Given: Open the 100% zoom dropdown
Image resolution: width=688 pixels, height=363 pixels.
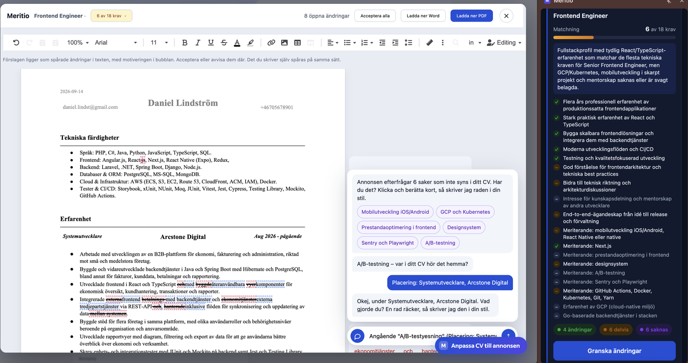Looking at the screenshot, I should coord(78,43).
